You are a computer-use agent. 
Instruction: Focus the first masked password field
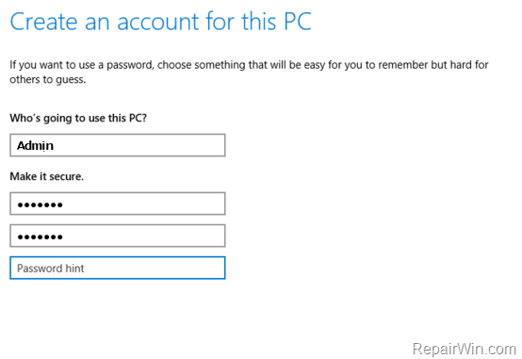click(x=118, y=204)
